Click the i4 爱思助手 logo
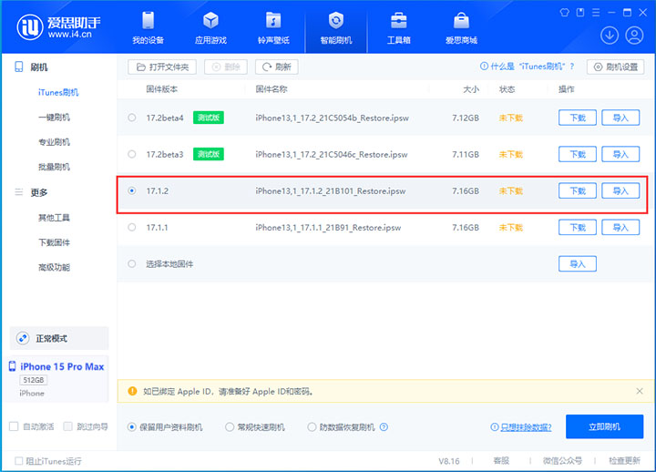 point(58,27)
